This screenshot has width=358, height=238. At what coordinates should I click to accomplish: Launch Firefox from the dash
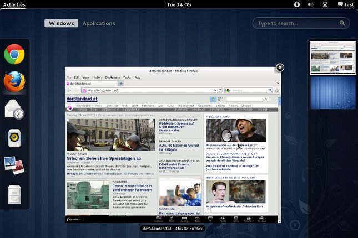coord(14,81)
